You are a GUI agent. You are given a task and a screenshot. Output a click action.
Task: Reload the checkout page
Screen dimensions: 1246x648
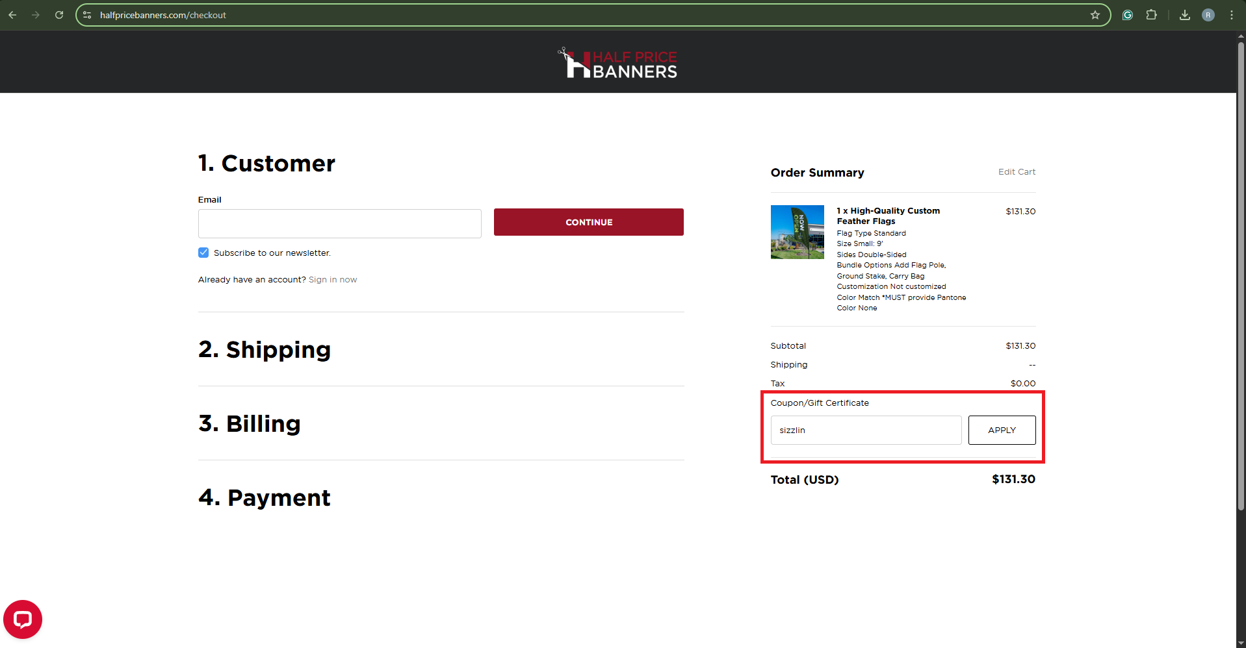click(59, 15)
